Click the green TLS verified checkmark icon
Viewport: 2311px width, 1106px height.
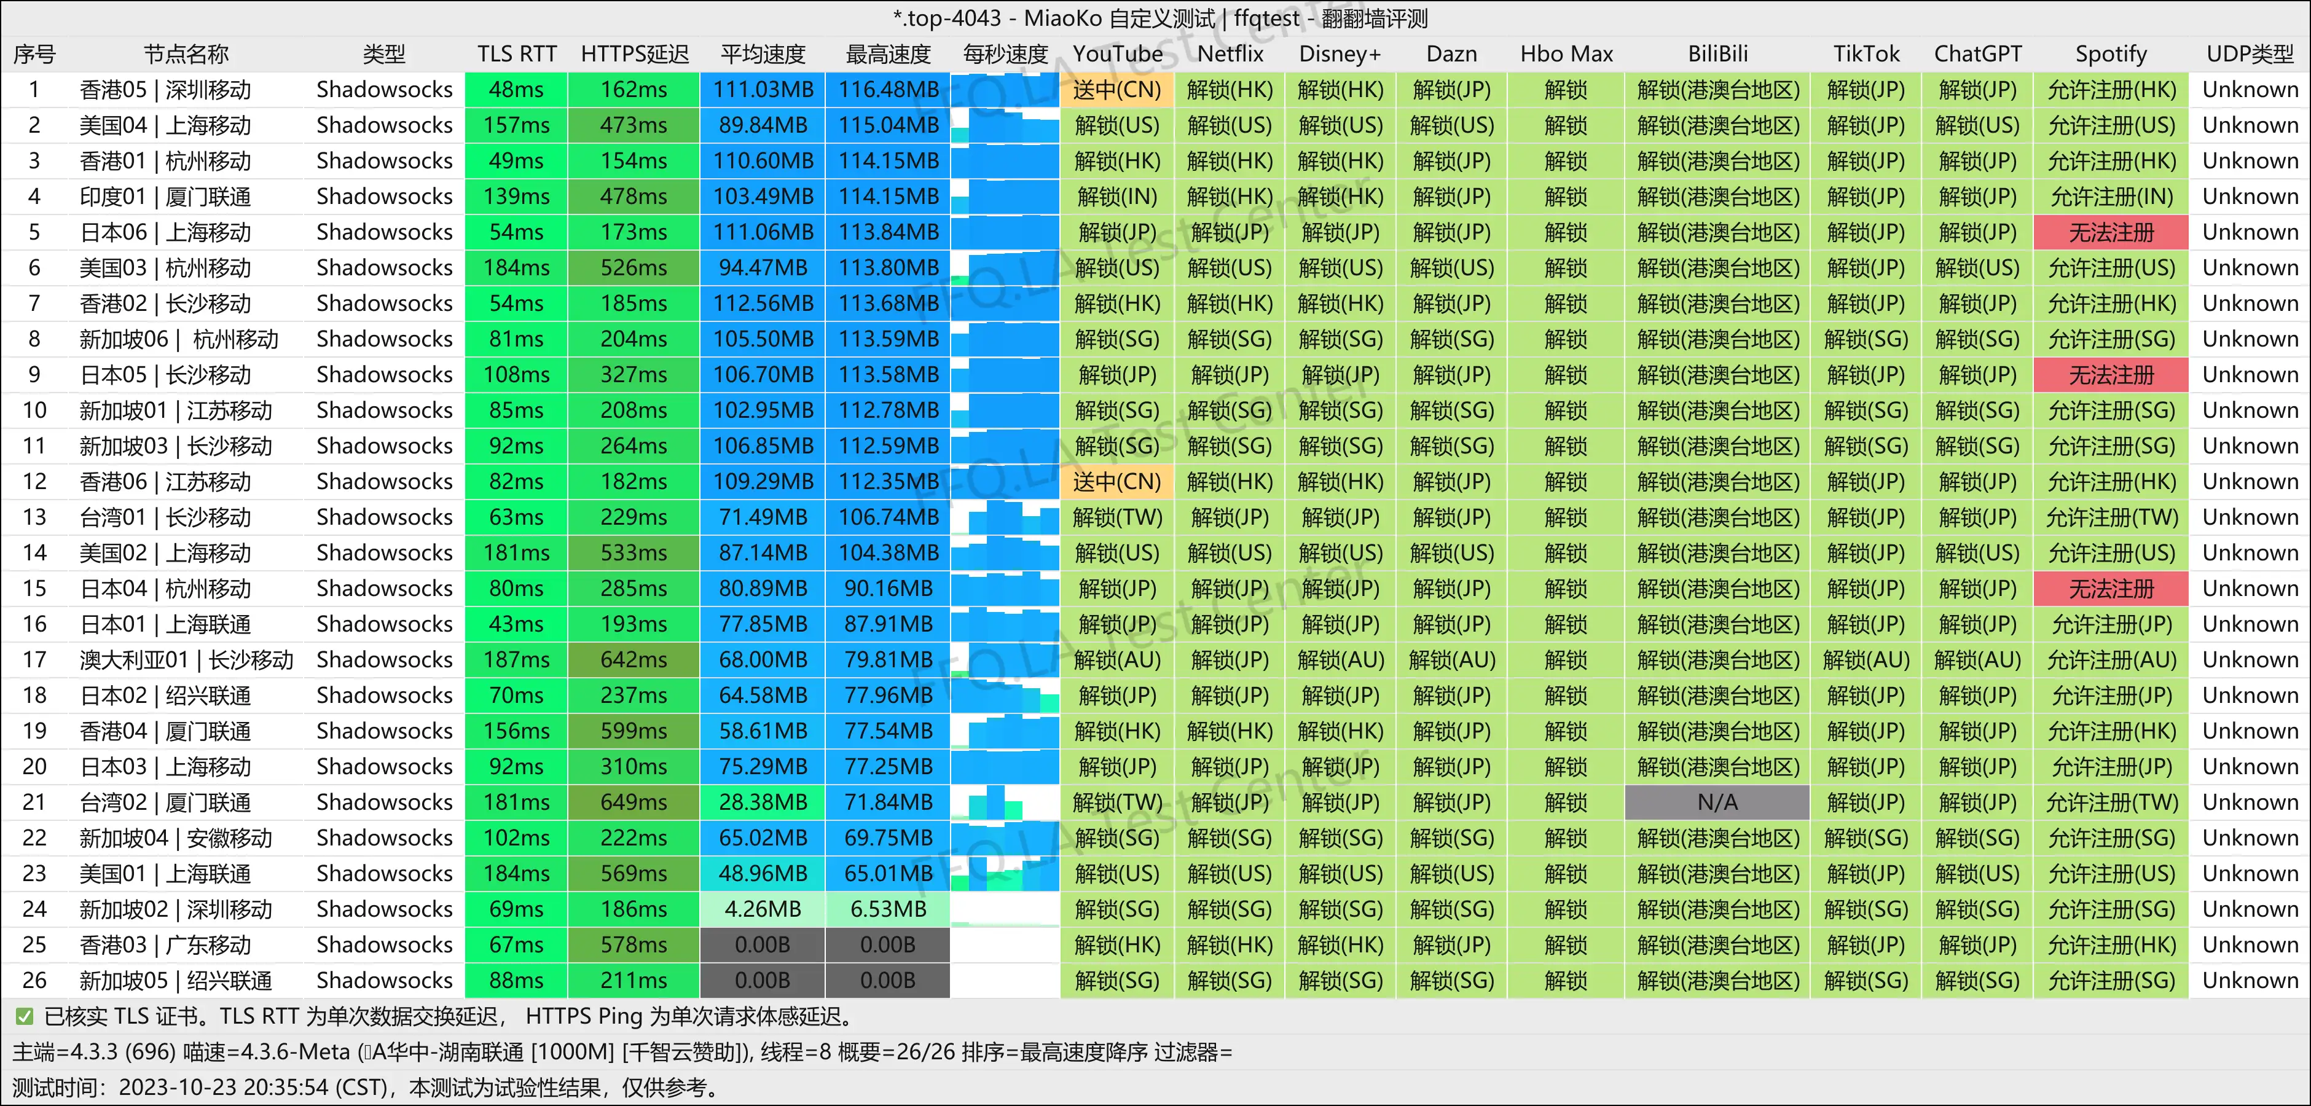point(24,1016)
